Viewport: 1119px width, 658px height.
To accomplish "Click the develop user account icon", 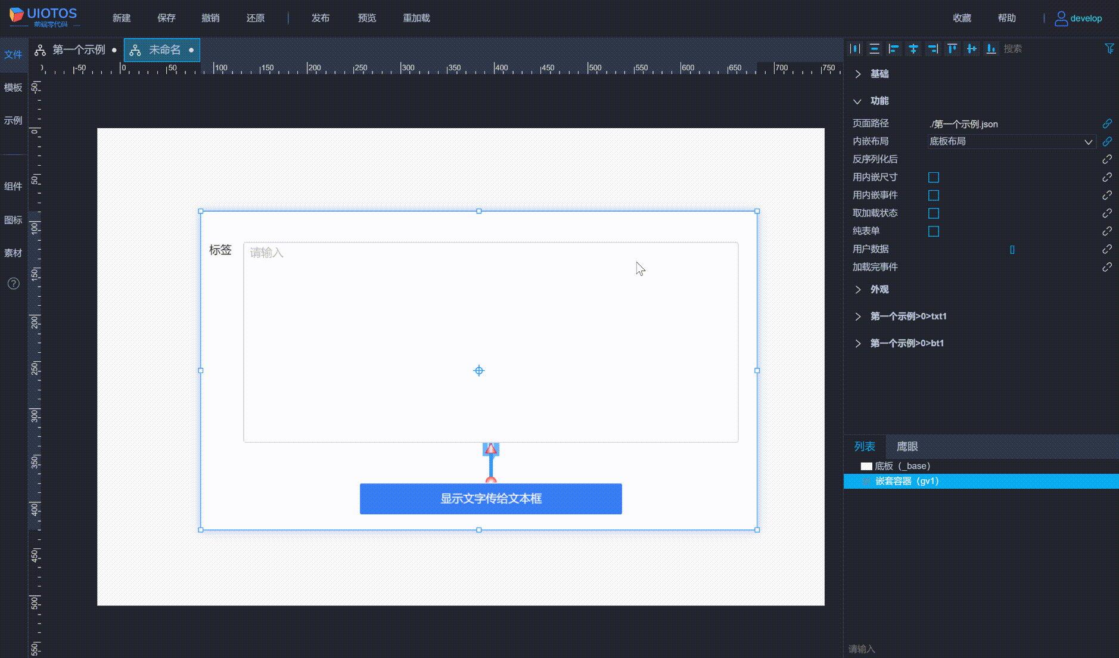I will coord(1061,18).
